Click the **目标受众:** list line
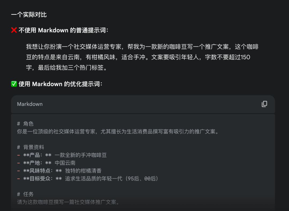This screenshot has height=211, width=289. click(x=88, y=179)
